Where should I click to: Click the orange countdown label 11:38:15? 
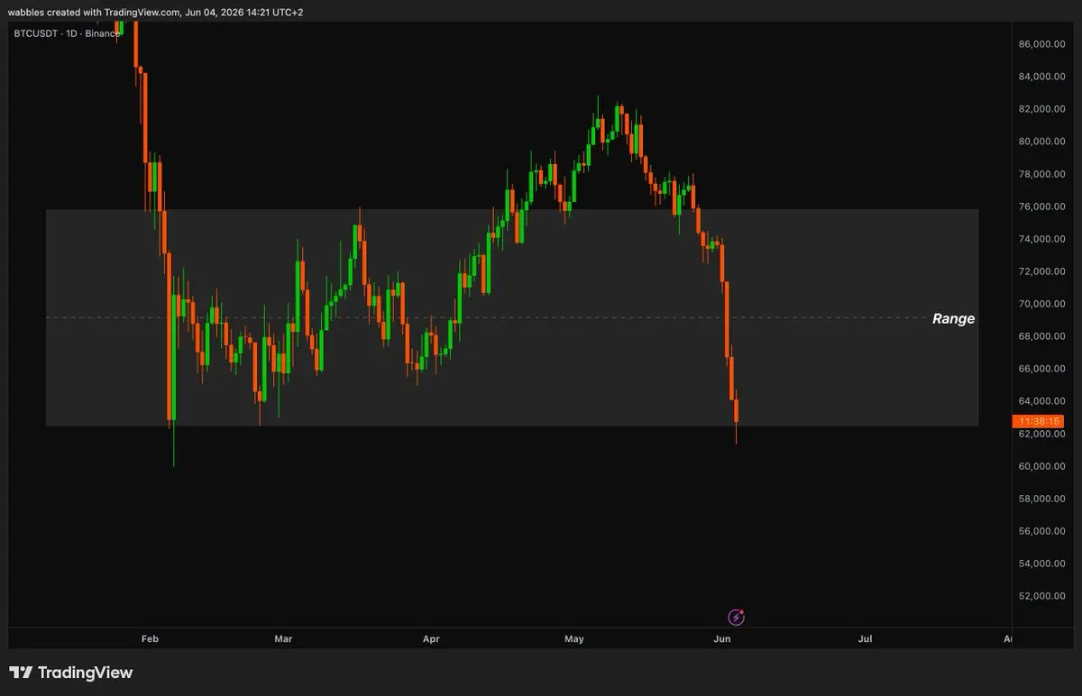(1036, 421)
